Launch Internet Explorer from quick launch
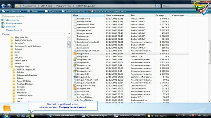Image resolution: width=211 pixels, height=118 pixels. 18,116
